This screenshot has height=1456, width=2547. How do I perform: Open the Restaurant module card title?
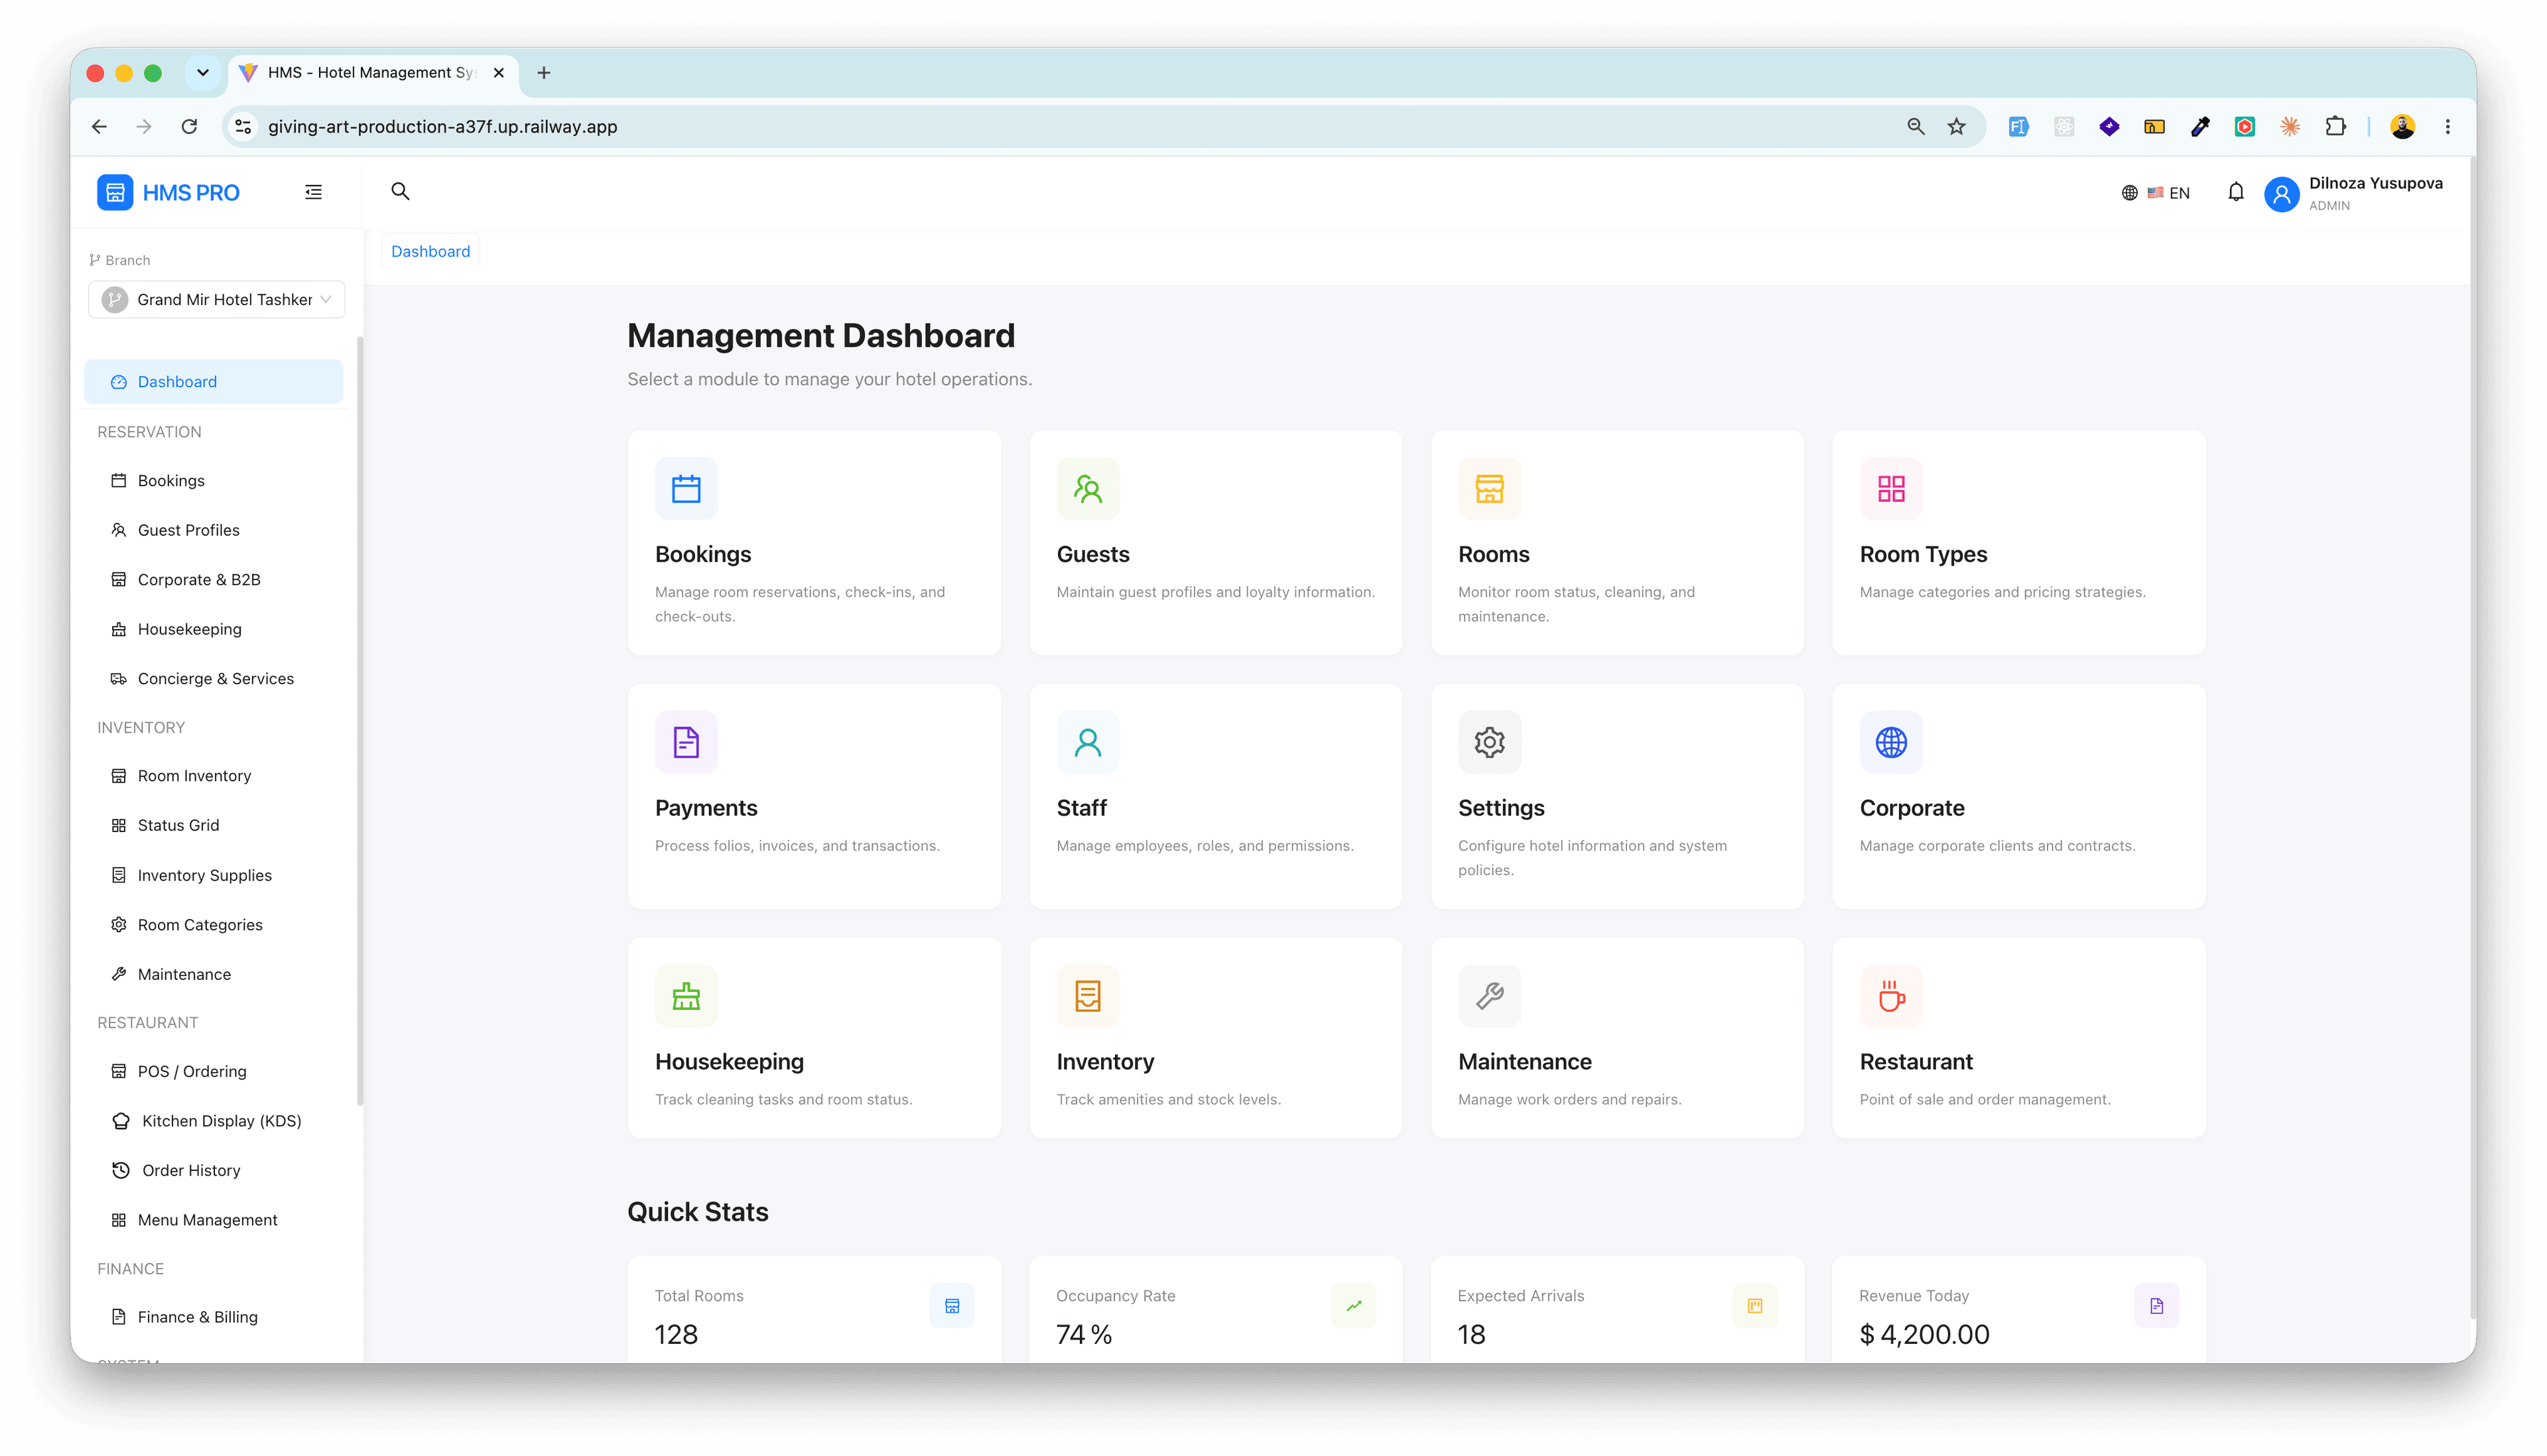tap(1916, 1062)
